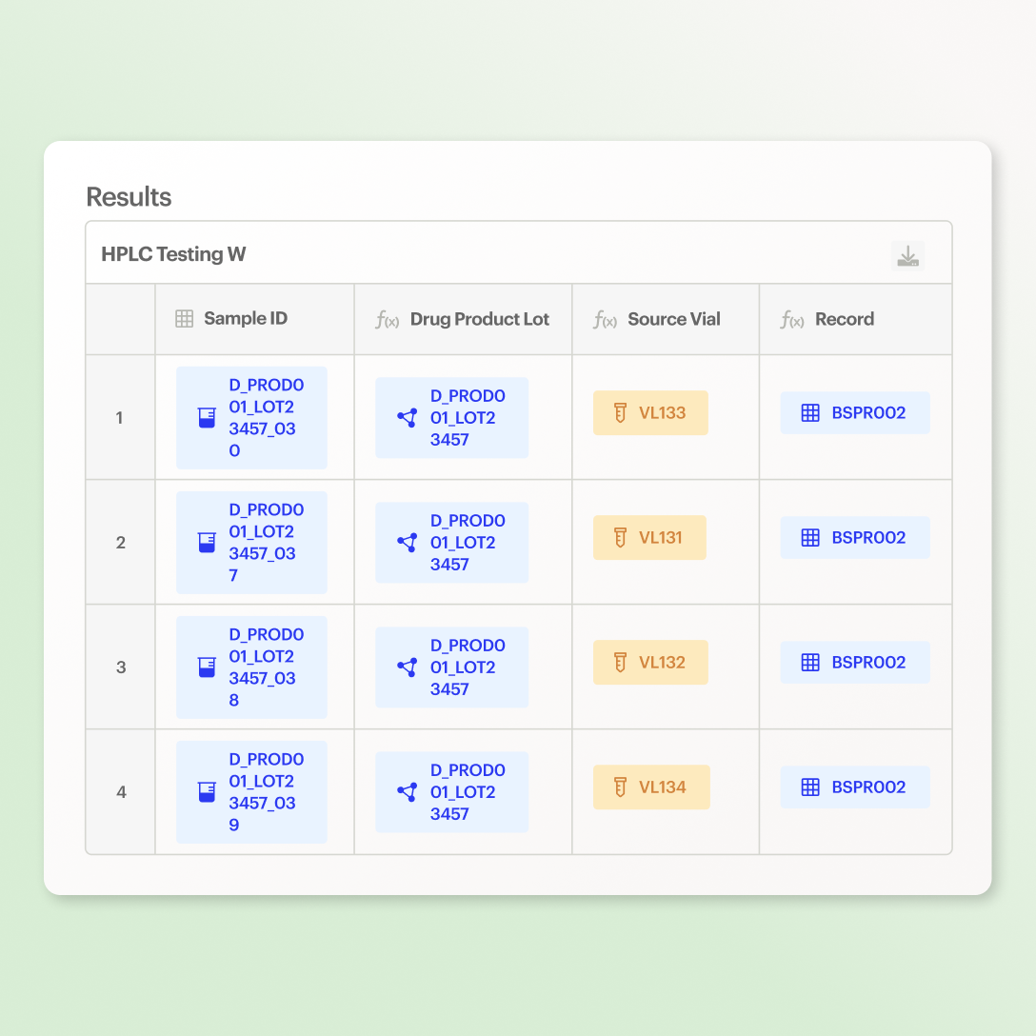Screen dimensions: 1036x1036
Task: Click the vial icon on the VL131 chip
Action: click(x=618, y=537)
